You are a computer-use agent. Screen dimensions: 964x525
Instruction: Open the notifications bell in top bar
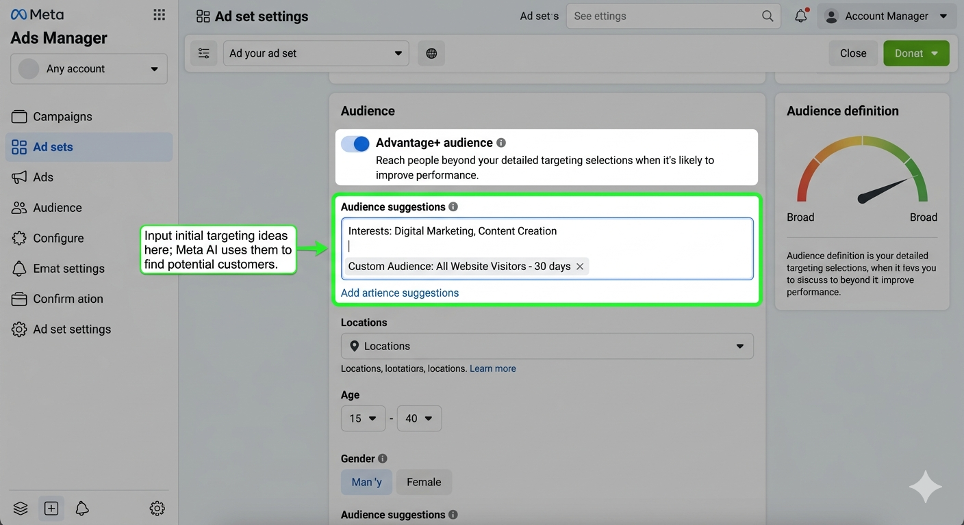click(800, 16)
